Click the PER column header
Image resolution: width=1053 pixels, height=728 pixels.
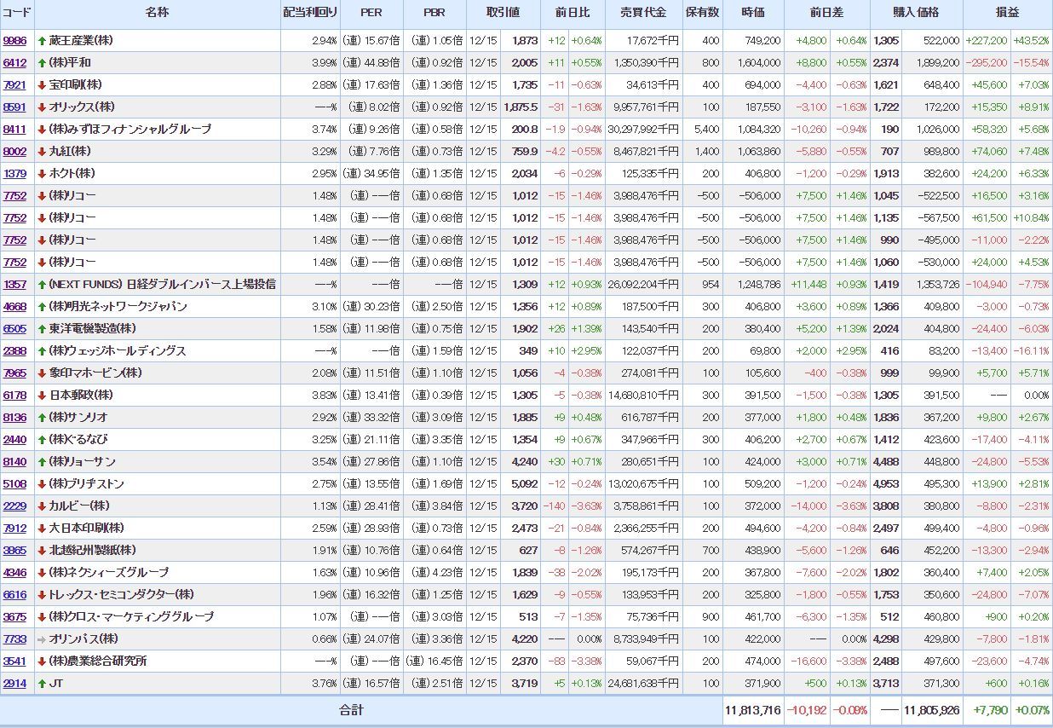pyautogui.click(x=371, y=14)
